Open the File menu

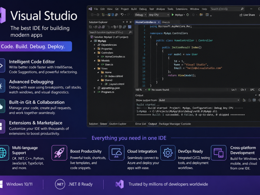tap(96, 9)
